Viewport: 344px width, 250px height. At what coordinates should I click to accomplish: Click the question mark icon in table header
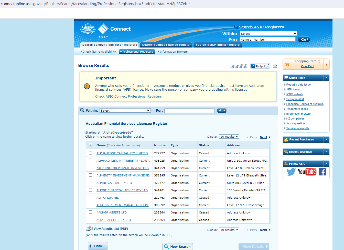coord(90,145)
